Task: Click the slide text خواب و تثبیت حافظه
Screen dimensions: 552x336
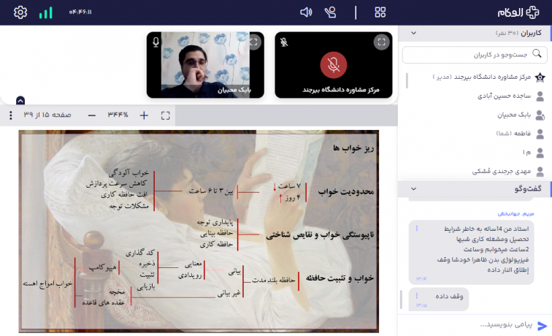Action: pyautogui.click(x=340, y=278)
